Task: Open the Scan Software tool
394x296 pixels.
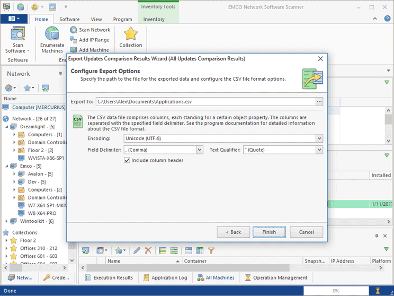Action: 17,40
